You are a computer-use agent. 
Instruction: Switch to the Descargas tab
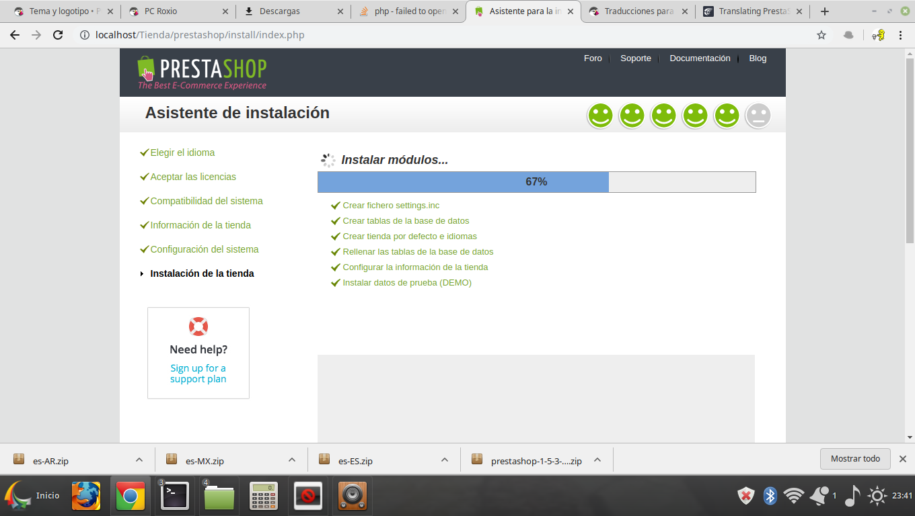[293, 11]
